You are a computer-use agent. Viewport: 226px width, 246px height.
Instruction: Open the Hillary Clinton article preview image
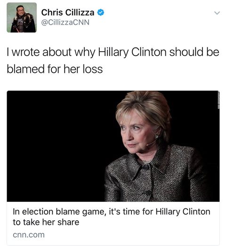[113, 146]
